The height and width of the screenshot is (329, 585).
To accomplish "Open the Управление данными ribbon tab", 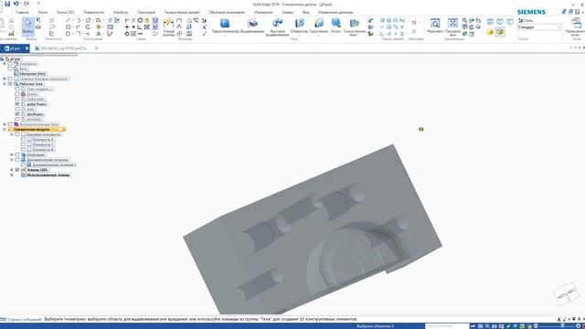I will tap(335, 12).
